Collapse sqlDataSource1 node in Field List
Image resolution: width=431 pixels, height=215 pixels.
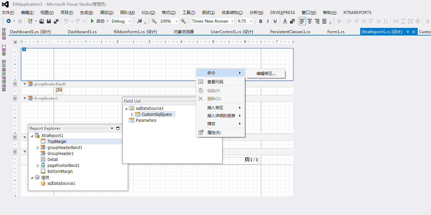pyautogui.click(x=126, y=108)
